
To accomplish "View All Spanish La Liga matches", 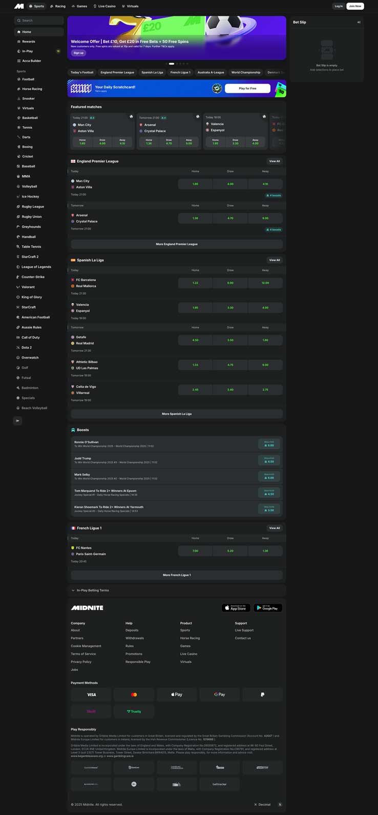I will pos(275,260).
